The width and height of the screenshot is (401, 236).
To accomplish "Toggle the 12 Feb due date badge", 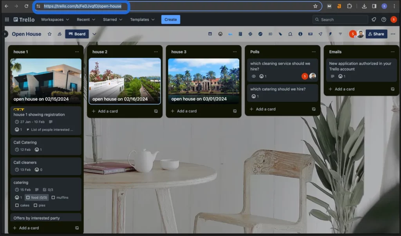I will click(23, 150).
